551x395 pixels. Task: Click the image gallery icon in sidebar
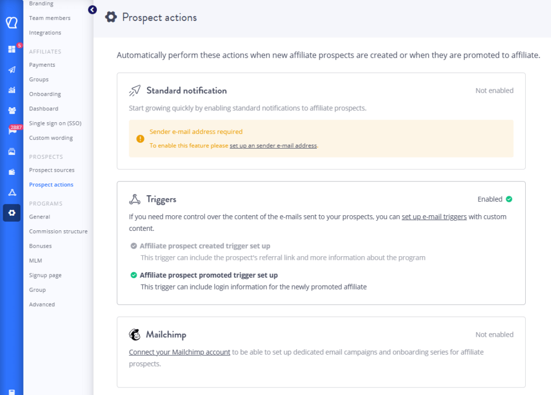12,152
